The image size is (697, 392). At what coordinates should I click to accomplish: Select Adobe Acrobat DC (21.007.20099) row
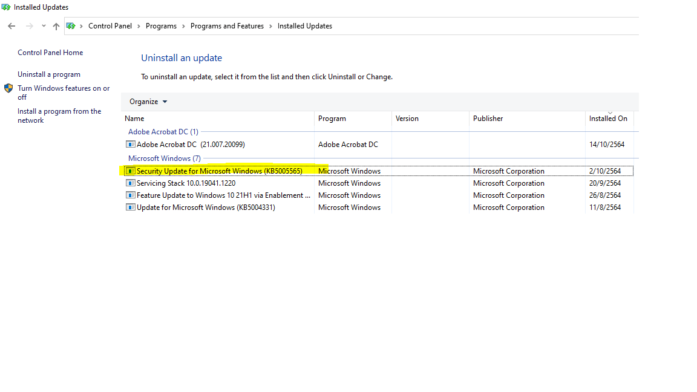pos(379,145)
